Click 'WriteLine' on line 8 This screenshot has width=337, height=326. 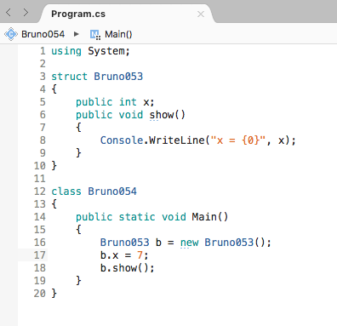177,140
